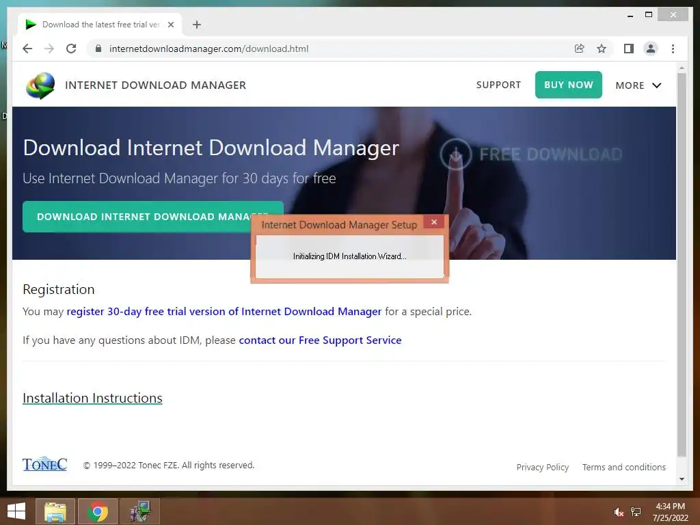Select the 'Download the latest free trial' tab
This screenshot has height=525, width=700.
pos(100,25)
